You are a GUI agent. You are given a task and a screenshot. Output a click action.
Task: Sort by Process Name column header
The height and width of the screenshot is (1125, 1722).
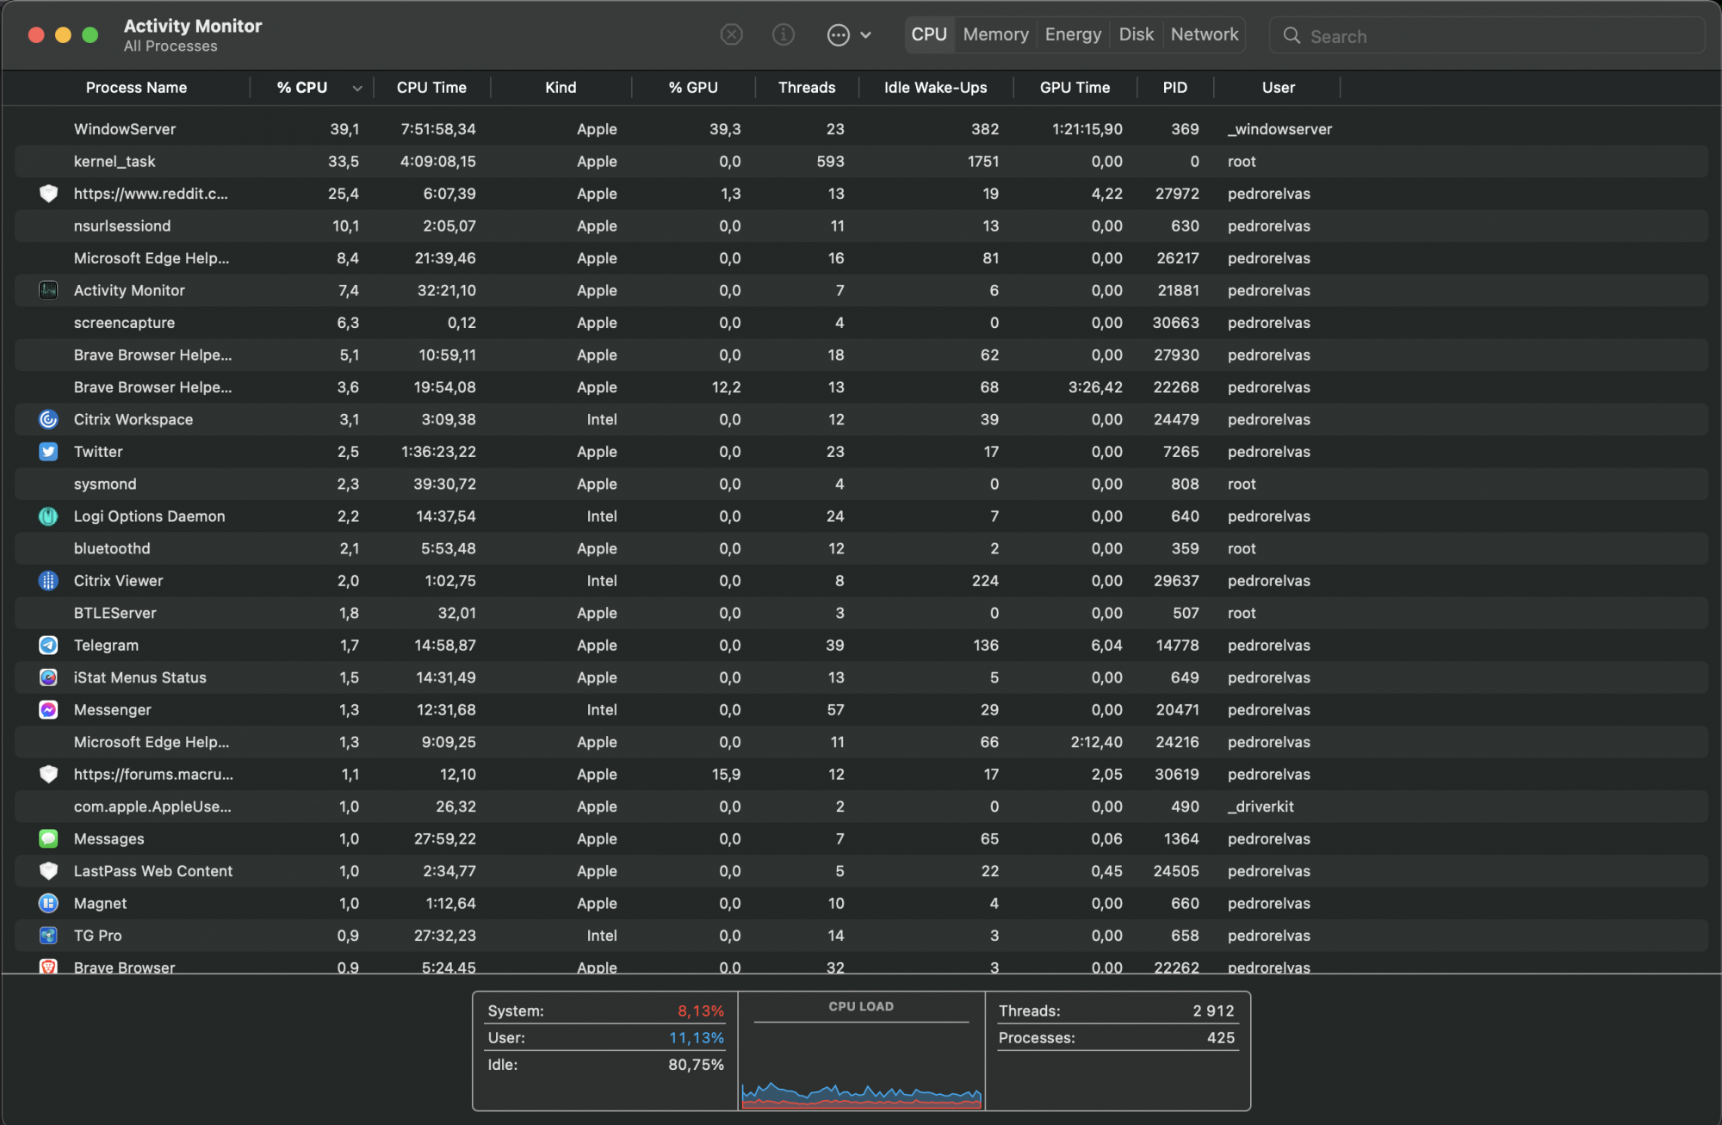click(136, 88)
